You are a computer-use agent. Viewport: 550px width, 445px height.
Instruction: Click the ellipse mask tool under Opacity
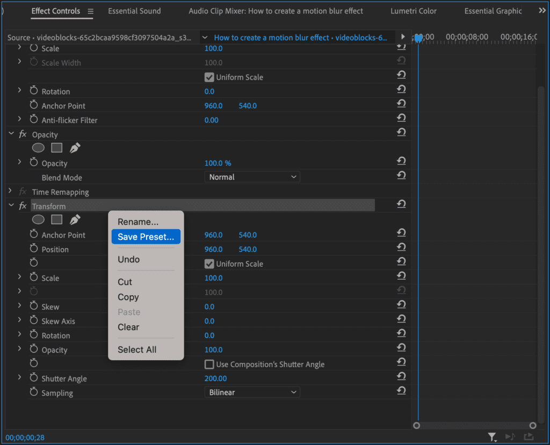tap(38, 148)
